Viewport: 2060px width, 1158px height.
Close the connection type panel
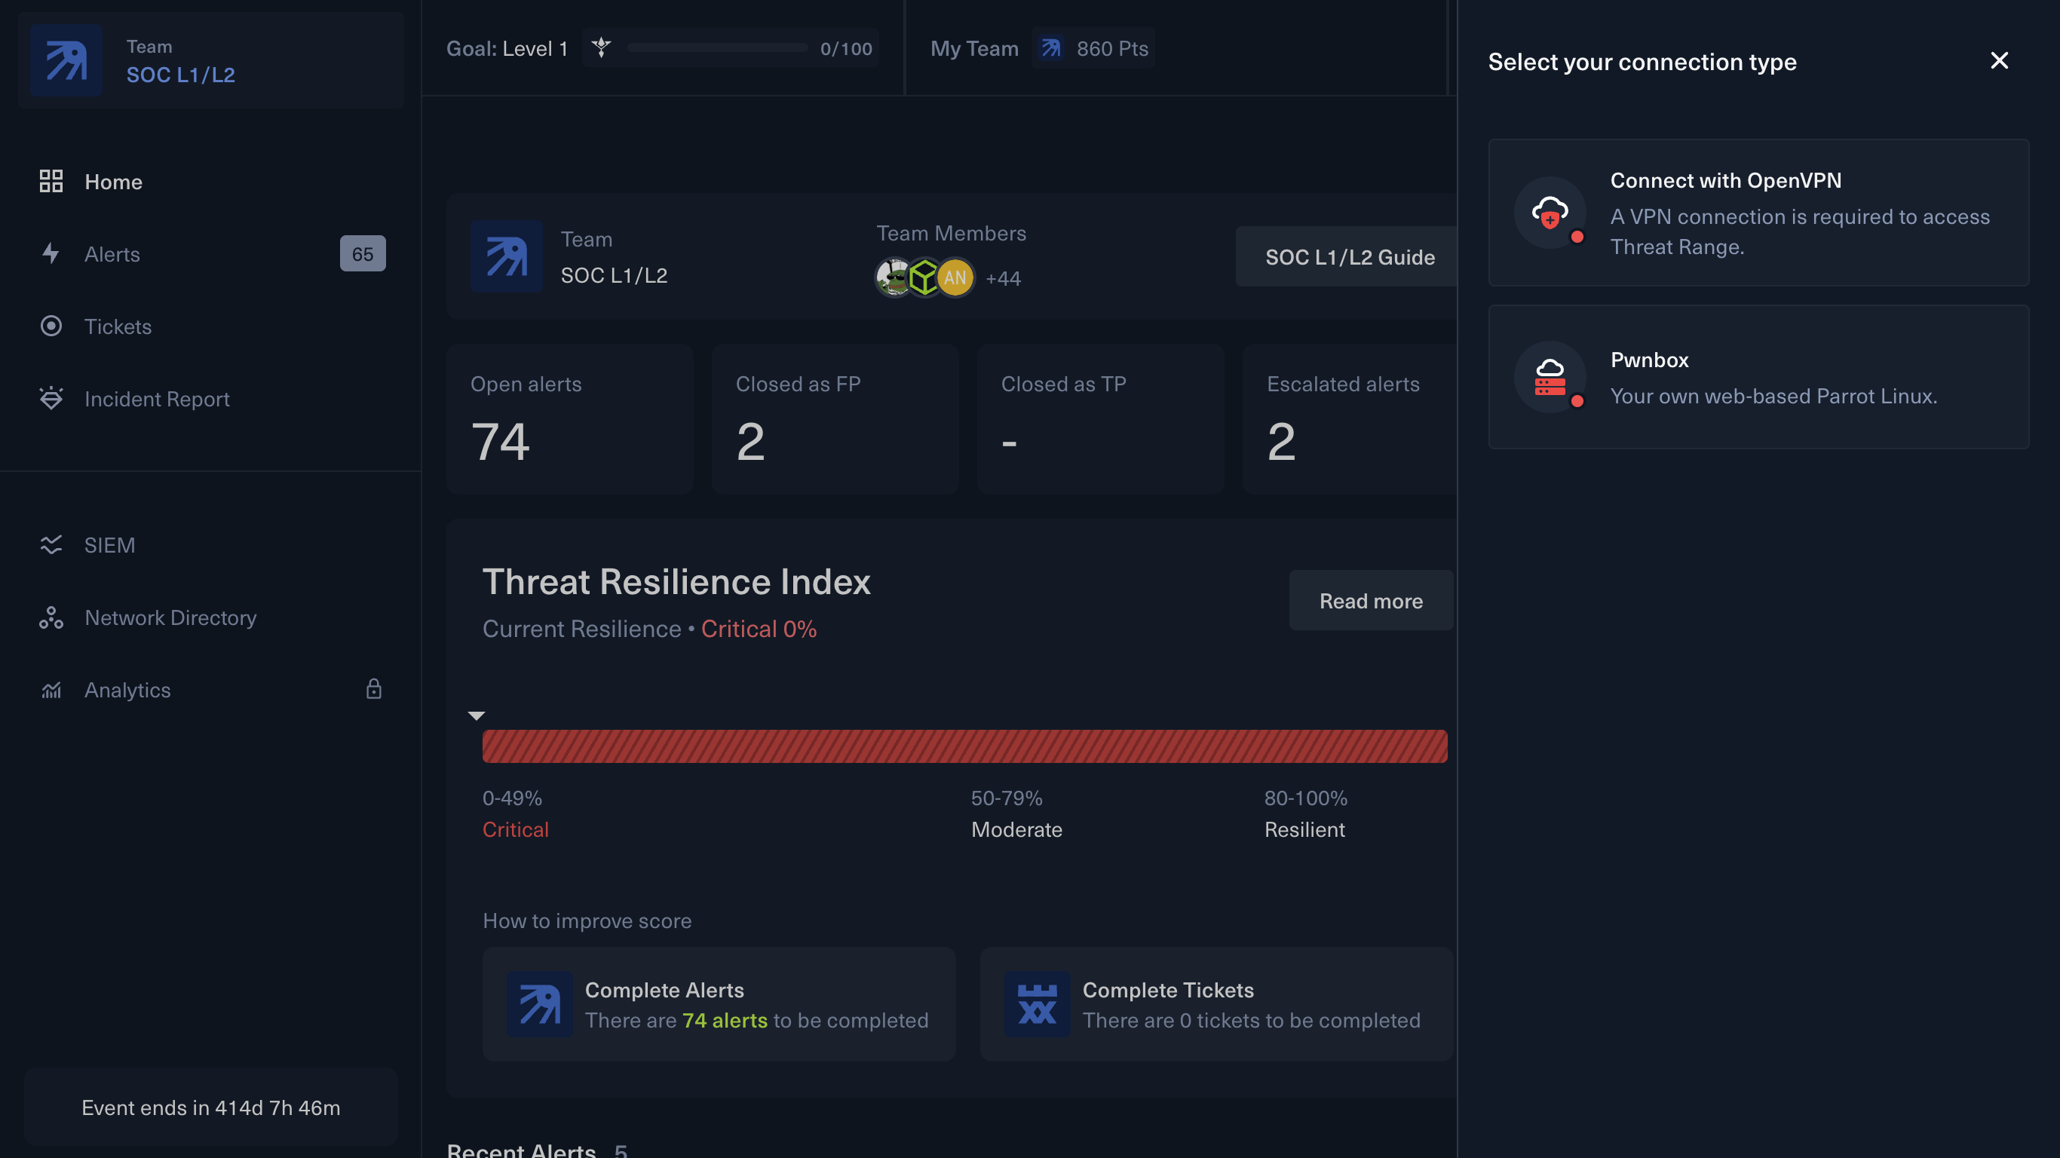(x=1998, y=61)
